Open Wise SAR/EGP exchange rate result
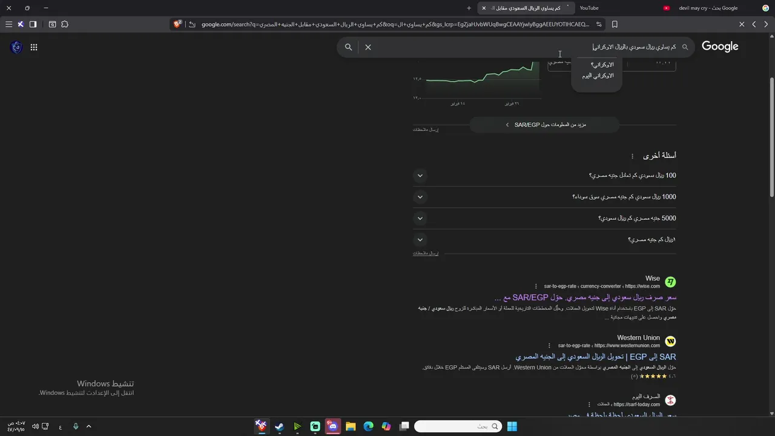The image size is (775, 436). pyautogui.click(x=585, y=297)
